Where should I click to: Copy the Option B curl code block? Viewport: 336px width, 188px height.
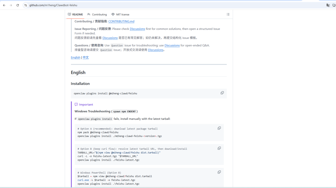click(x=219, y=148)
